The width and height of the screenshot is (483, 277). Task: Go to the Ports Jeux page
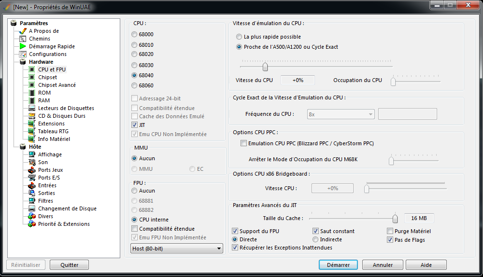pyautogui.click(x=51, y=170)
